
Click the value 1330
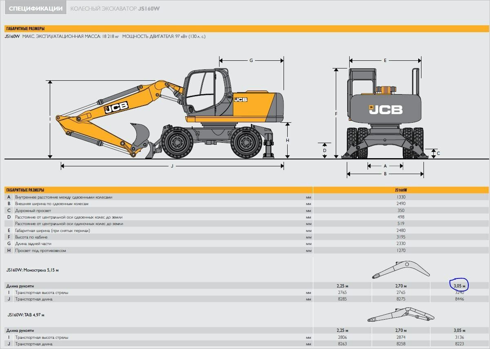pyautogui.click(x=401, y=197)
